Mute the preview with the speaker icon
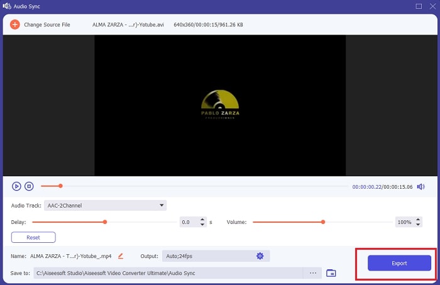Image resolution: width=440 pixels, height=285 pixels. point(421,187)
